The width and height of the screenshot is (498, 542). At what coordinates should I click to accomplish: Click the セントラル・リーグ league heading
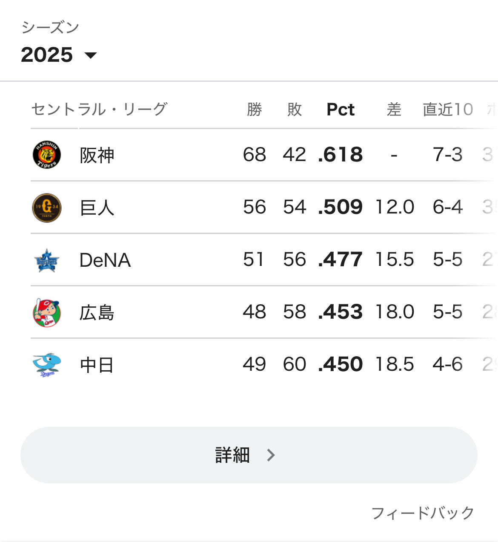[x=99, y=110]
